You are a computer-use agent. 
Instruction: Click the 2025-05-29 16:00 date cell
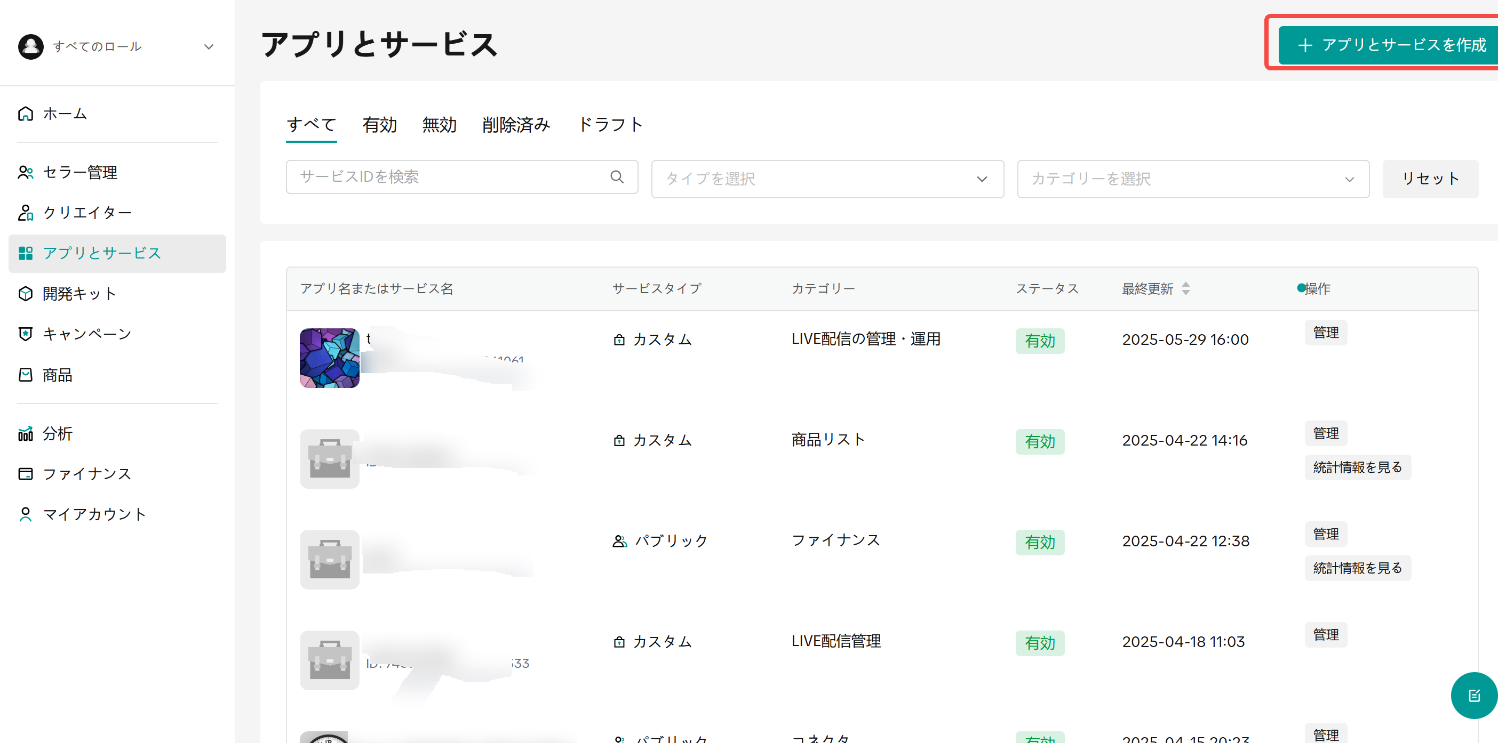click(1185, 340)
